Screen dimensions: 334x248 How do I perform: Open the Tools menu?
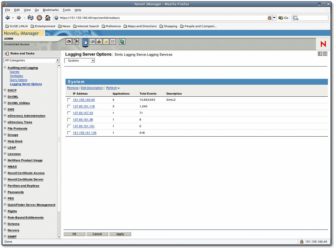67,10
